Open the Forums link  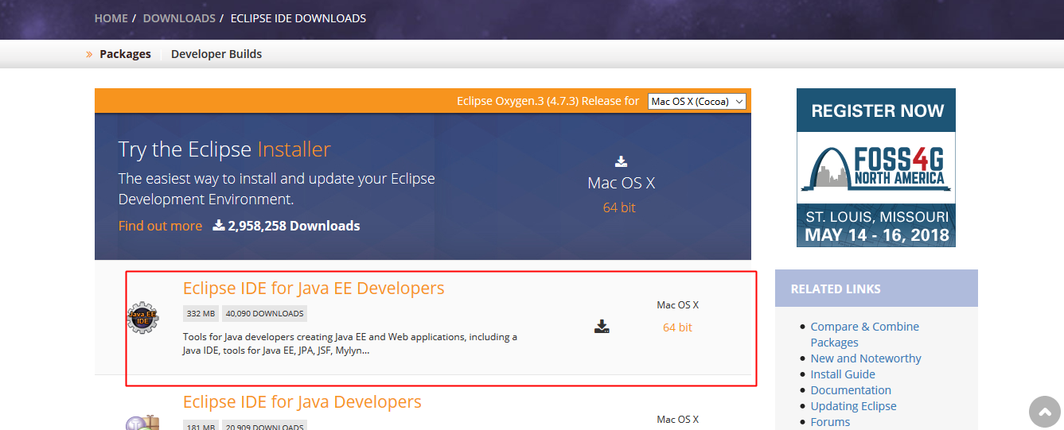click(830, 422)
